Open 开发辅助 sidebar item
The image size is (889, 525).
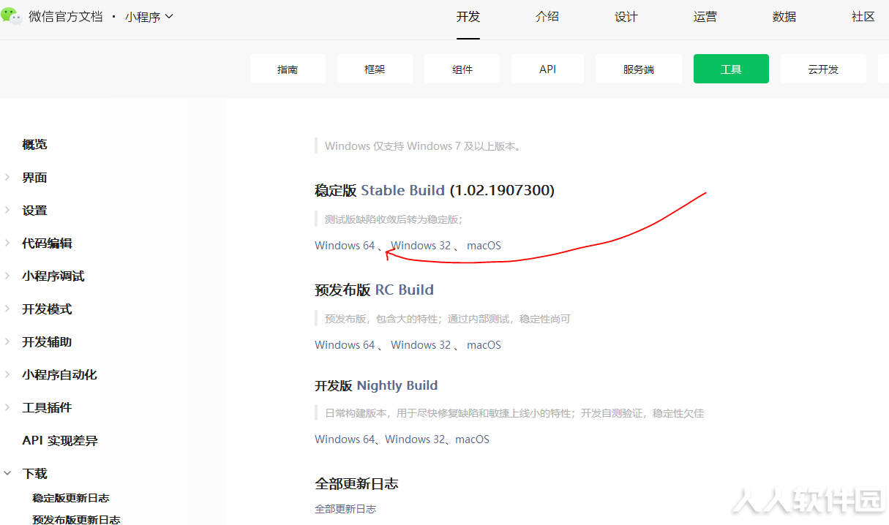pos(47,342)
